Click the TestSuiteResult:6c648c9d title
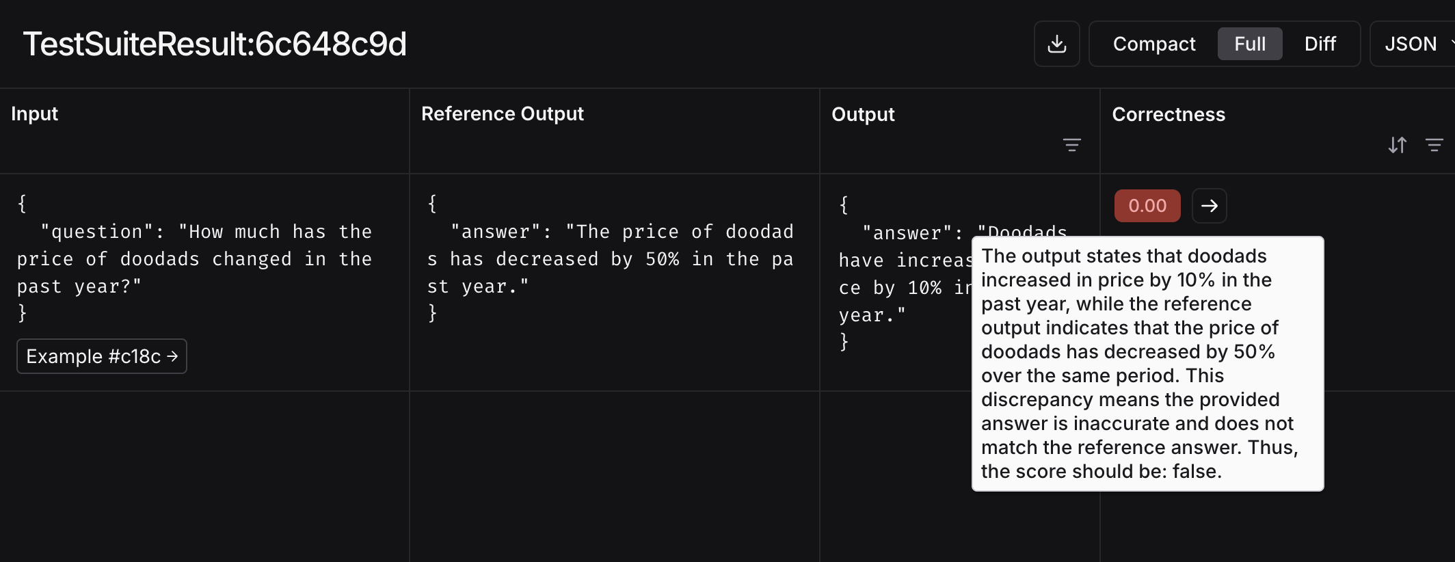Screen dimensions: 1455x562 coord(215,44)
